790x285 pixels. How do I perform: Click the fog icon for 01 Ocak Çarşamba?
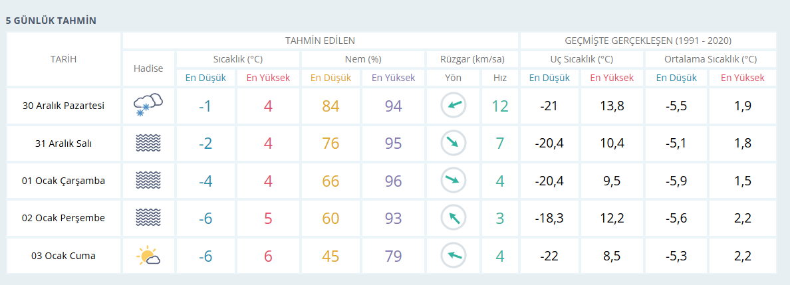point(148,180)
